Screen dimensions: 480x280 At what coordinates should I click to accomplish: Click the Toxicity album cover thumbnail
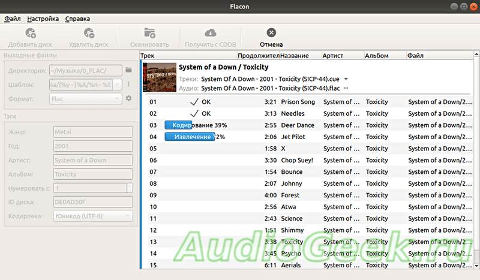point(160,77)
